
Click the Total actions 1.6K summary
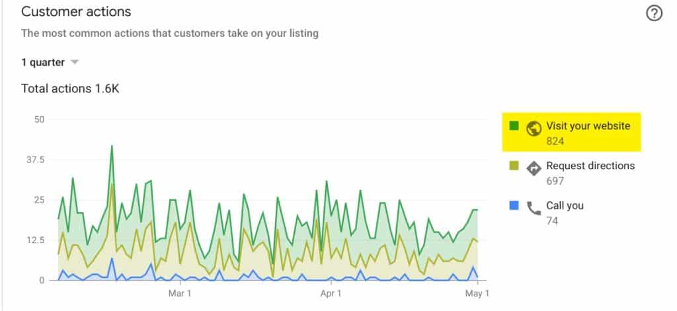pyautogui.click(x=69, y=88)
